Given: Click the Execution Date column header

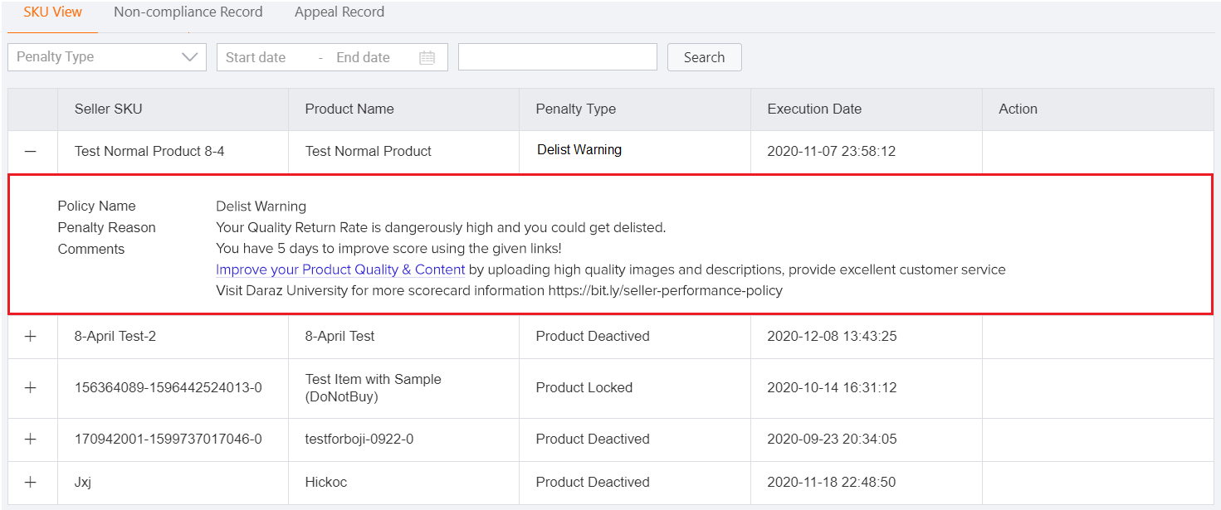Looking at the screenshot, I should [x=813, y=109].
